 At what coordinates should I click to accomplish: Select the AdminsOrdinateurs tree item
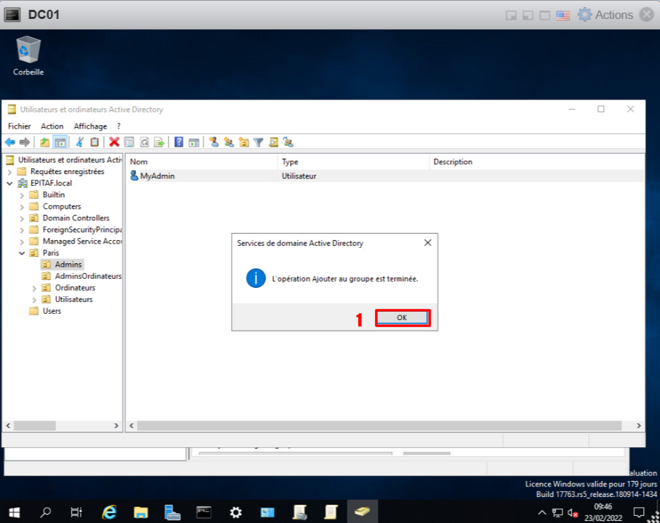[x=88, y=276]
